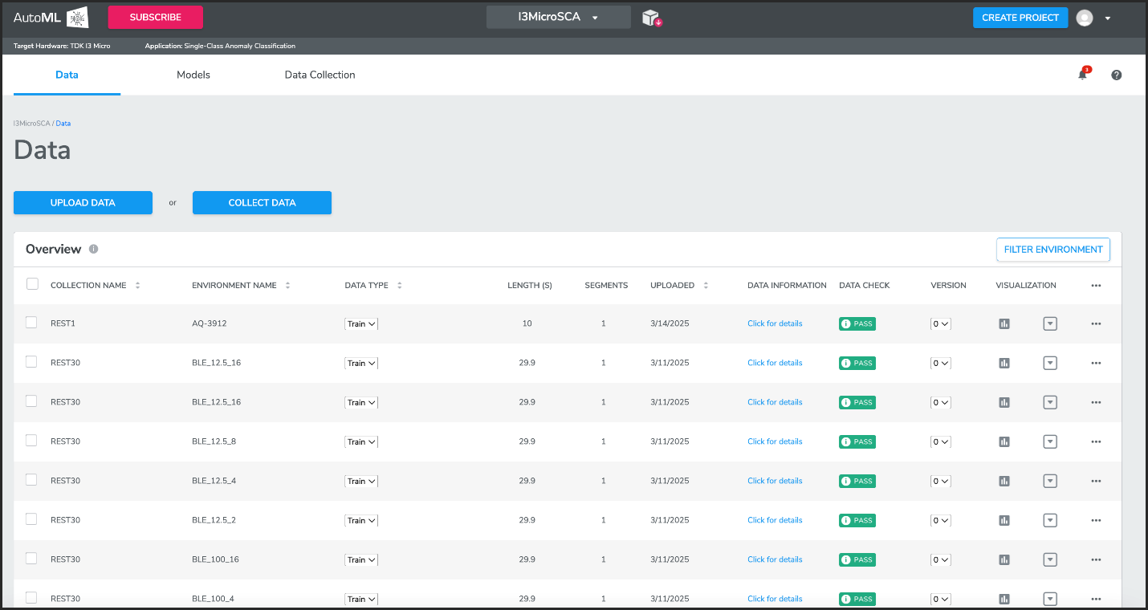Click the REST1 collection name cell
The height and width of the screenshot is (610, 1148).
pos(63,323)
